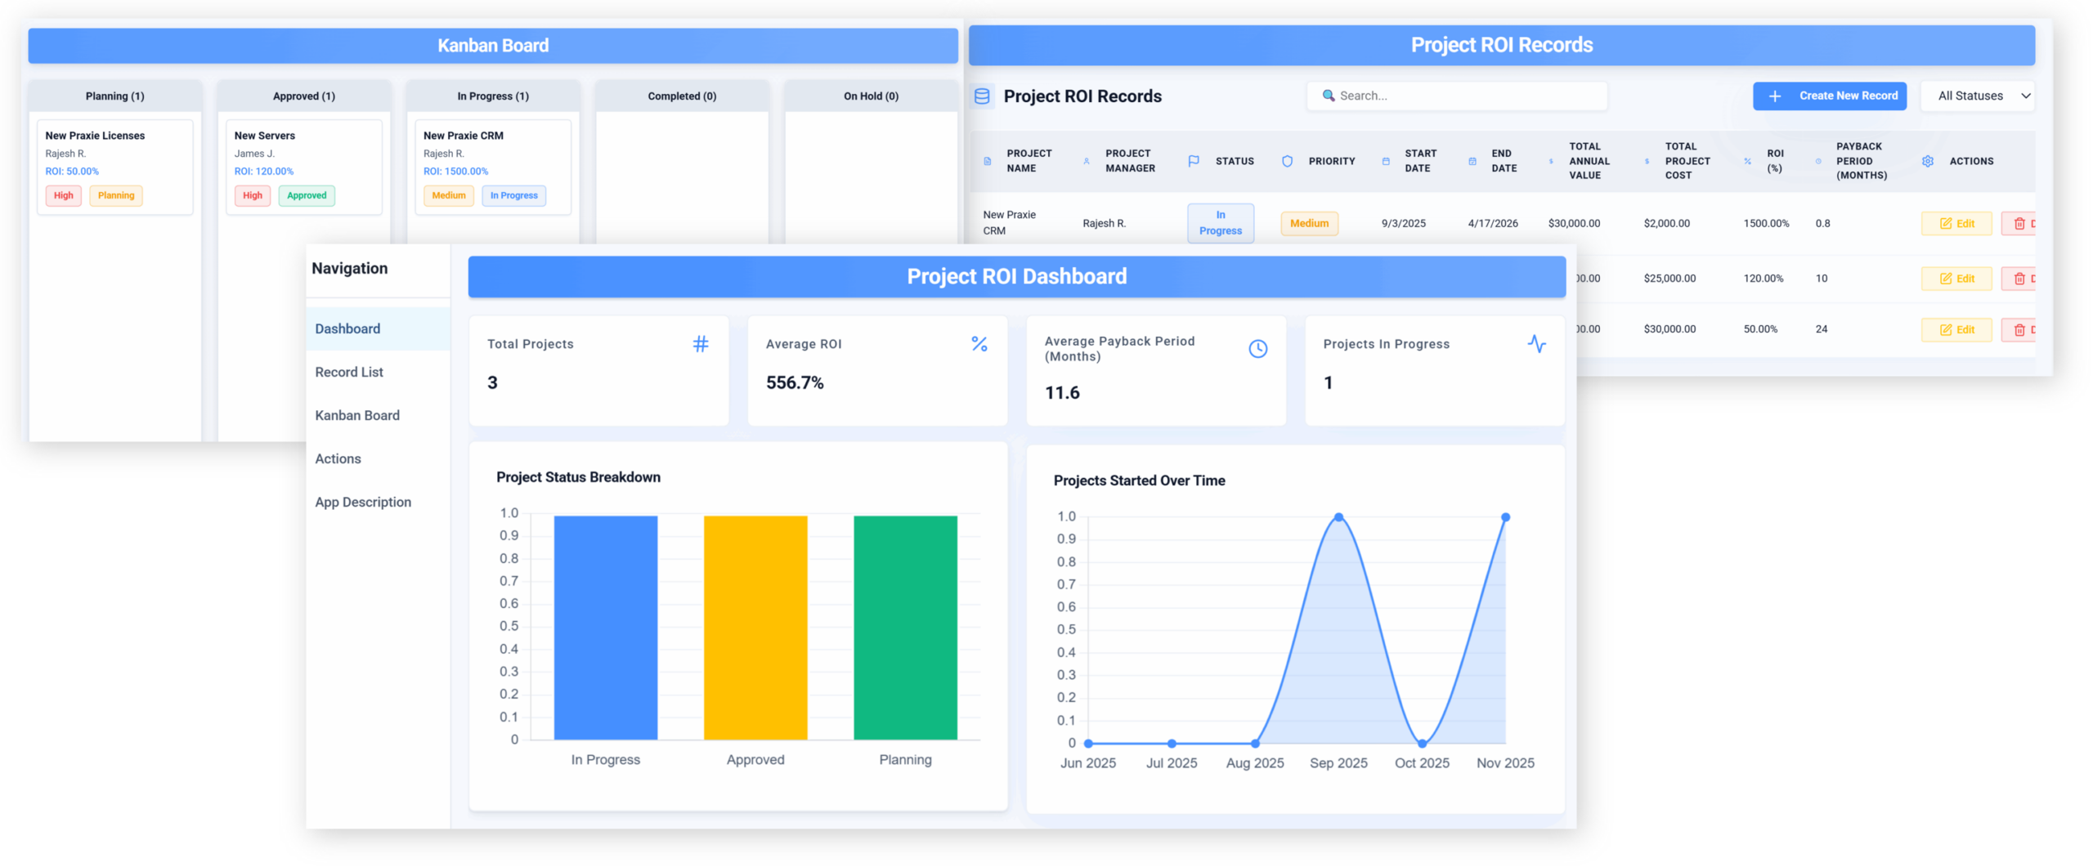
Task: Click the End Date column calendar icon
Action: 1472,162
